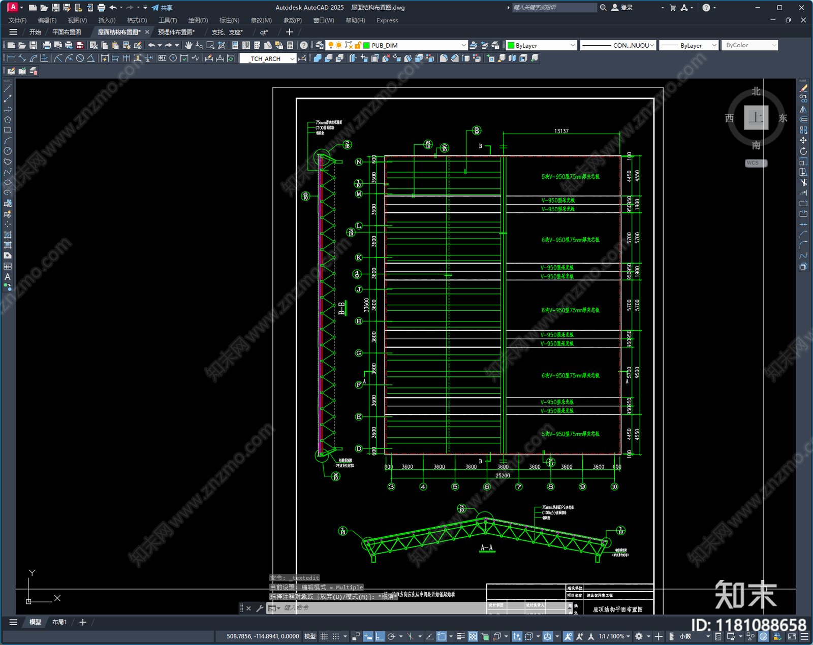Toggle polar tracking in status bar

pos(391,636)
